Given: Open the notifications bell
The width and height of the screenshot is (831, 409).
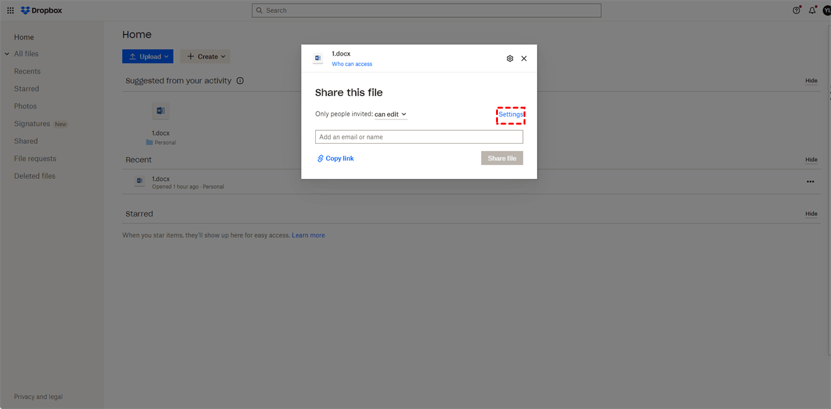Looking at the screenshot, I should (x=812, y=10).
